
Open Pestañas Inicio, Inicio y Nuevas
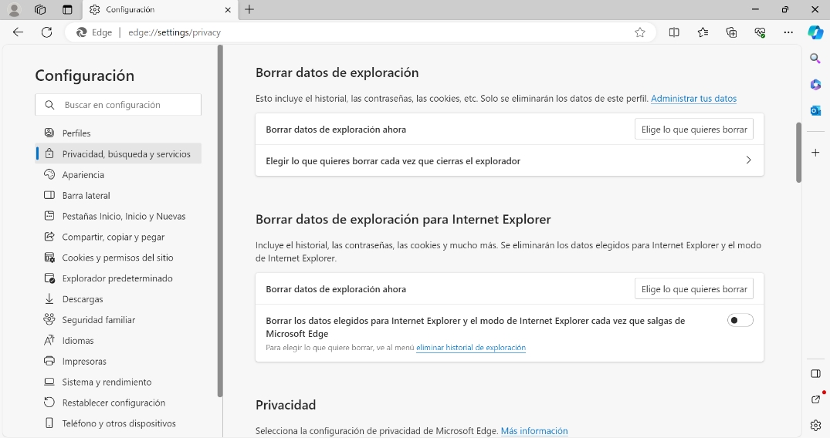click(118, 216)
